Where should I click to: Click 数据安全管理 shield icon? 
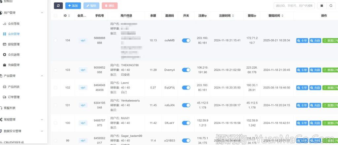click(1, 131)
